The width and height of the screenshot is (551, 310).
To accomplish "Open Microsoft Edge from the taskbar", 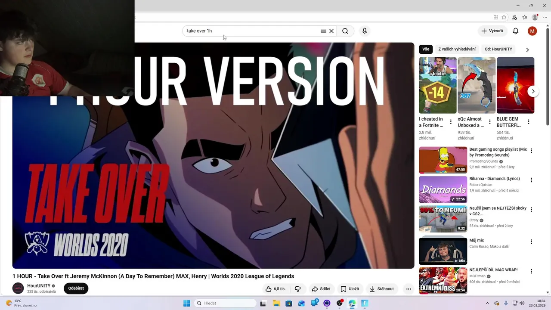I will (352, 303).
